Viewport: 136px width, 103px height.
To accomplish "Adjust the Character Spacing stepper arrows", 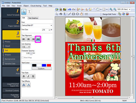I will click(x=31, y=53).
